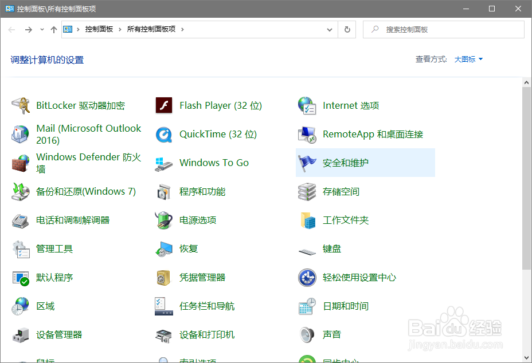
Task: Open the 电源选项 battery icon
Action: pos(164,220)
